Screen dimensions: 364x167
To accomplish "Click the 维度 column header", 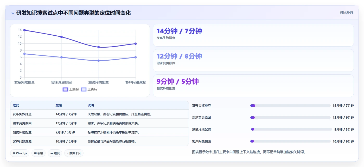I will tap(16, 105).
